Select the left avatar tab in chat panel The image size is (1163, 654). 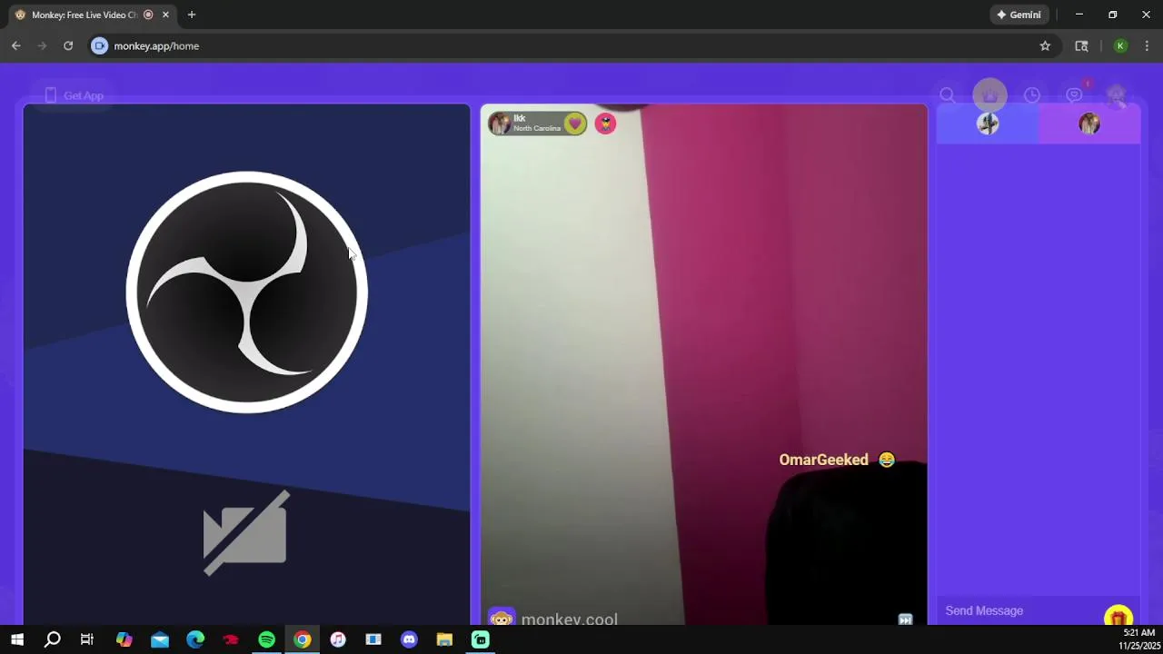988,124
